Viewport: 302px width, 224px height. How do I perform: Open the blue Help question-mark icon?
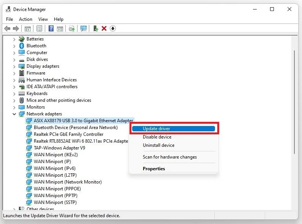click(51, 29)
